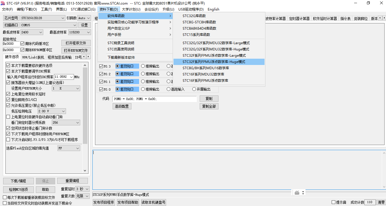
Task: Click right scroll arrow of hardware option tabs
Action: point(88,57)
